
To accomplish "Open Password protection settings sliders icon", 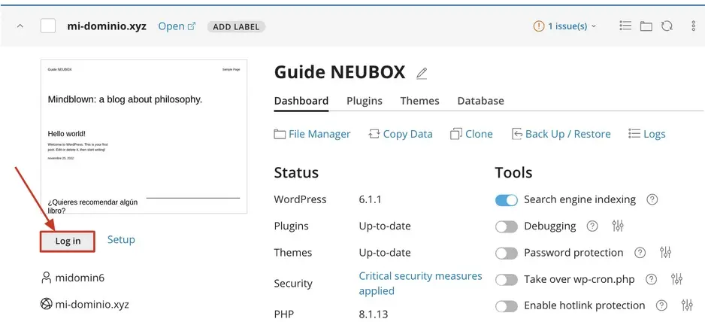I will 665,252.
